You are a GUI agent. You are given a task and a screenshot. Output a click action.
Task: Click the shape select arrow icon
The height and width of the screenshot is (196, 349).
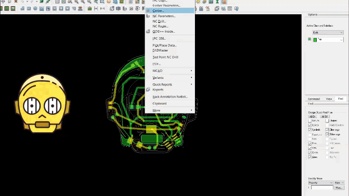[x=42, y=9]
